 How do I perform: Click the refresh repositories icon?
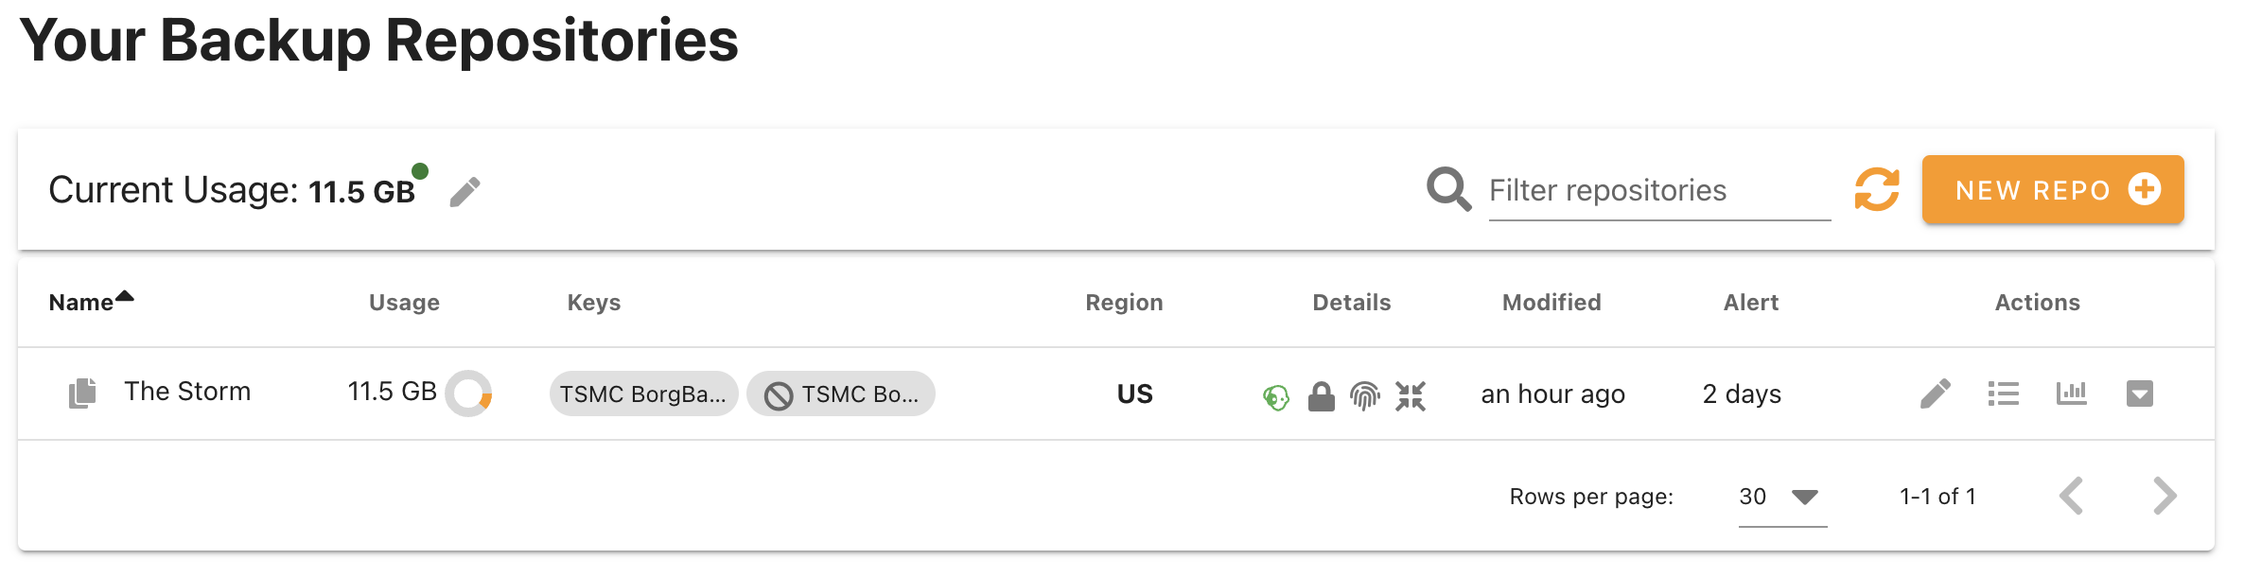[1877, 189]
